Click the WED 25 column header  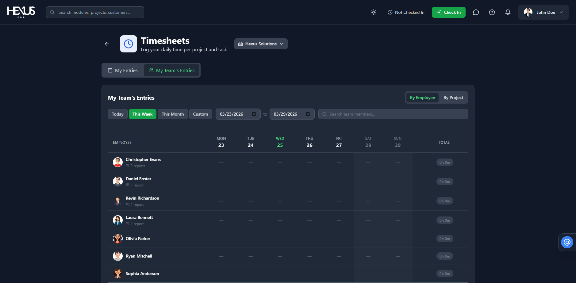(280, 142)
